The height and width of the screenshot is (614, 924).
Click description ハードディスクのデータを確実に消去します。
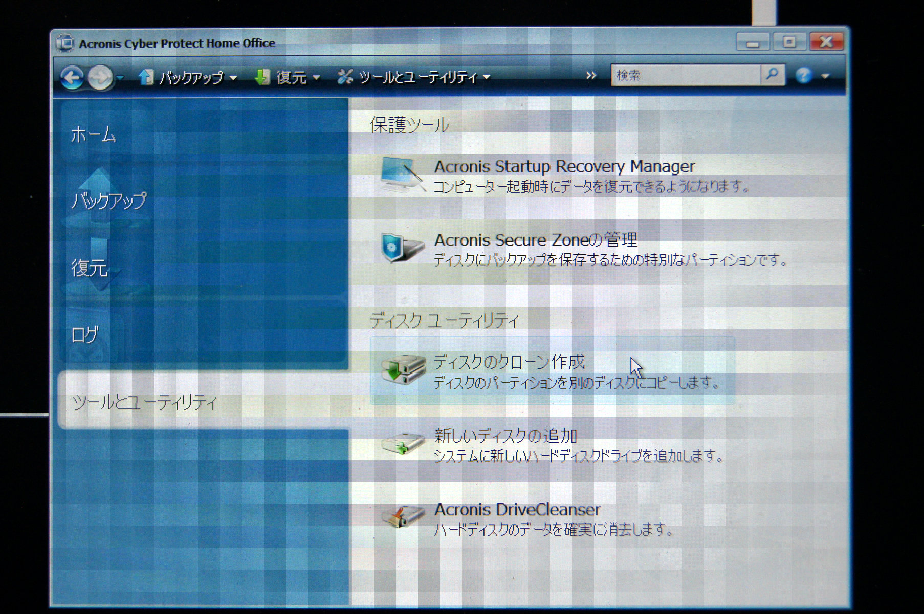[x=554, y=529]
